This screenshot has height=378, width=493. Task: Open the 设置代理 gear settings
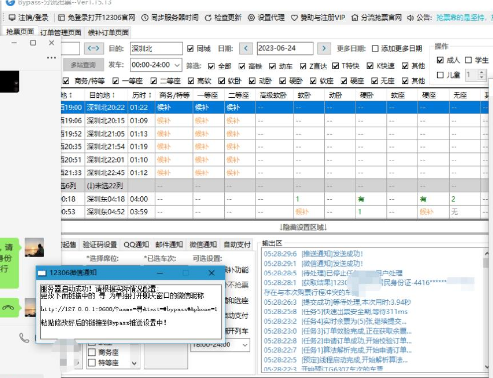[251, 18]
